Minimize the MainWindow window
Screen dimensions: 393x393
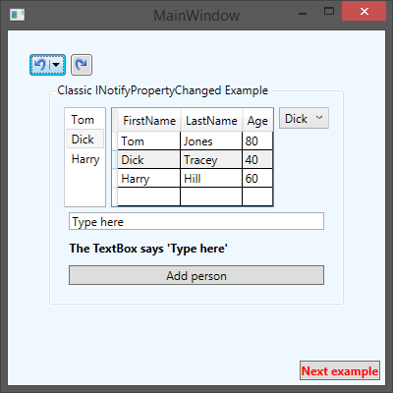pos(303,13)
